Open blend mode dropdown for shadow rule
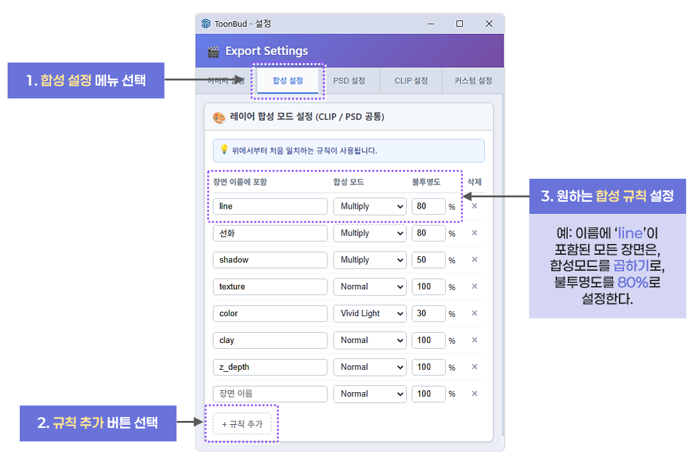 370,260
